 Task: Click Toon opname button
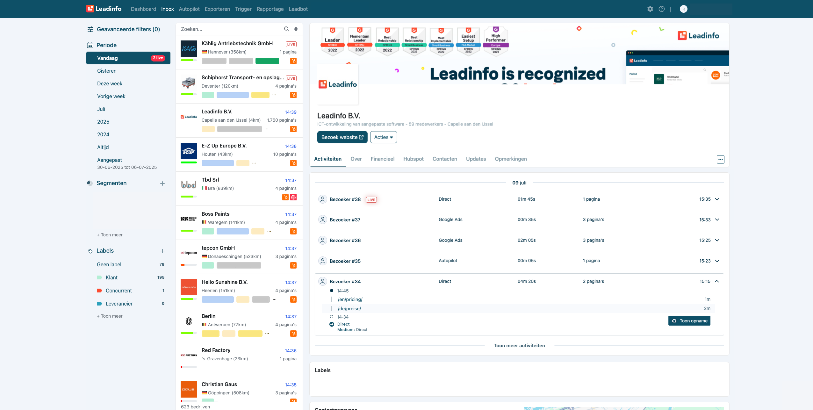point(689,321)
